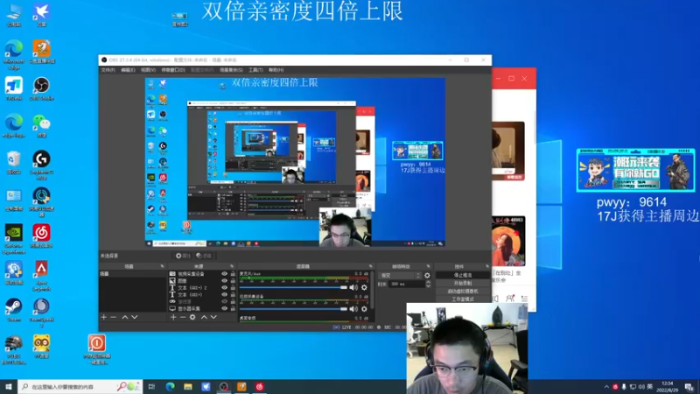Click the source Filters button above docks
The width and height of the screenshot is (700, 394).
tap(204, 256)
